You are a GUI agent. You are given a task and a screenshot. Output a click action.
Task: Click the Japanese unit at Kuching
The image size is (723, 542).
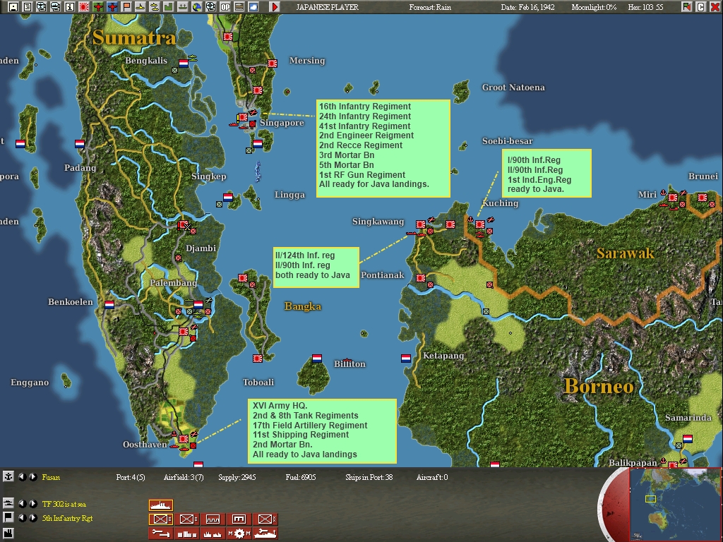(480, 224)
